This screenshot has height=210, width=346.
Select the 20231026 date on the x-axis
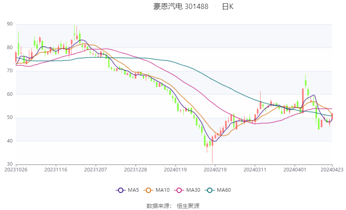[16, 169]
